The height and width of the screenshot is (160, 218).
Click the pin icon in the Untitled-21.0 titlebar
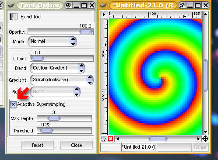tap(182, 6)
